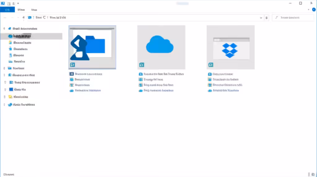Click the location icon at start of address bar
This screenshot has height=177, width=317.
tap(30, 18)
